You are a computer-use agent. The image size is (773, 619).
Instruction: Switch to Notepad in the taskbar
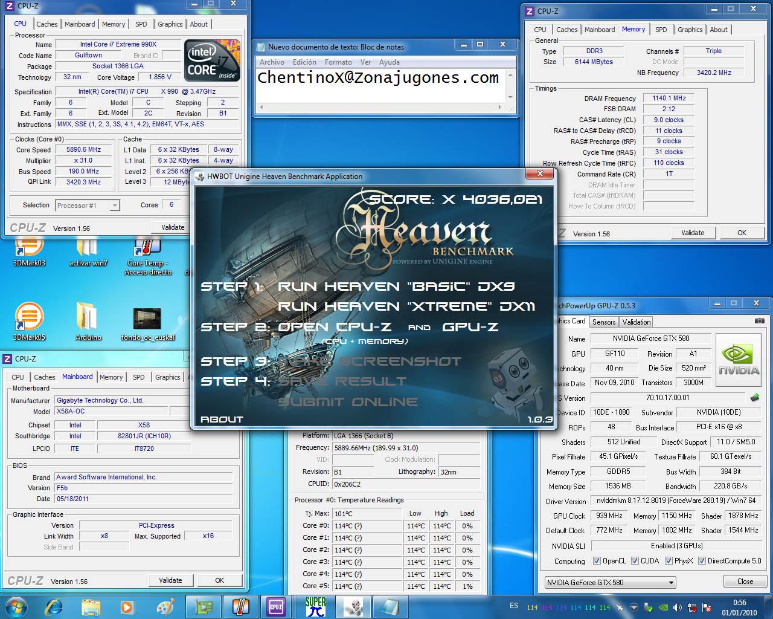(390, 607)
